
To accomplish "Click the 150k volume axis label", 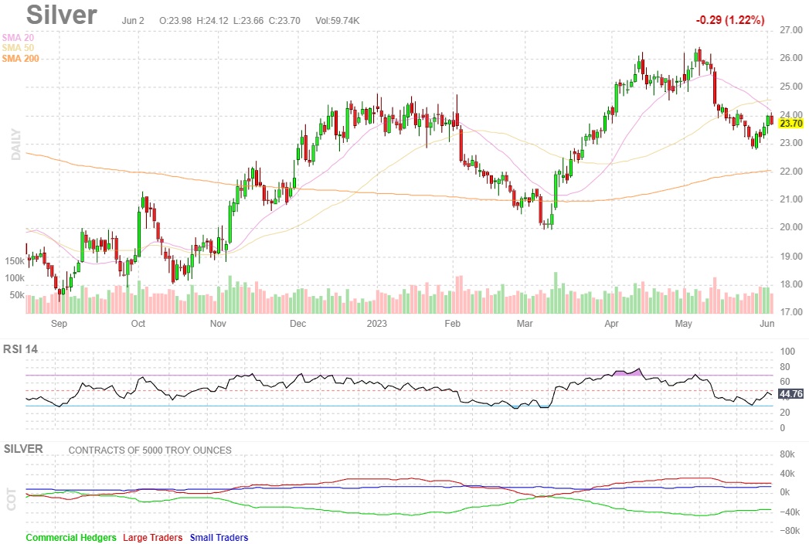I will click(x=15, y=261).
